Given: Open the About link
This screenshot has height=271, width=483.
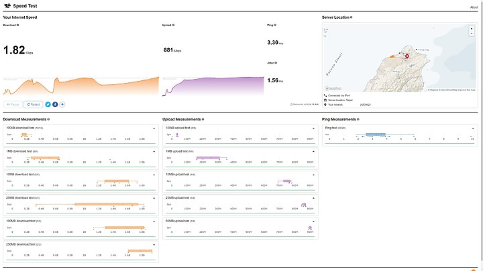Looking at the screenshot, I should [x=474, y=7].
